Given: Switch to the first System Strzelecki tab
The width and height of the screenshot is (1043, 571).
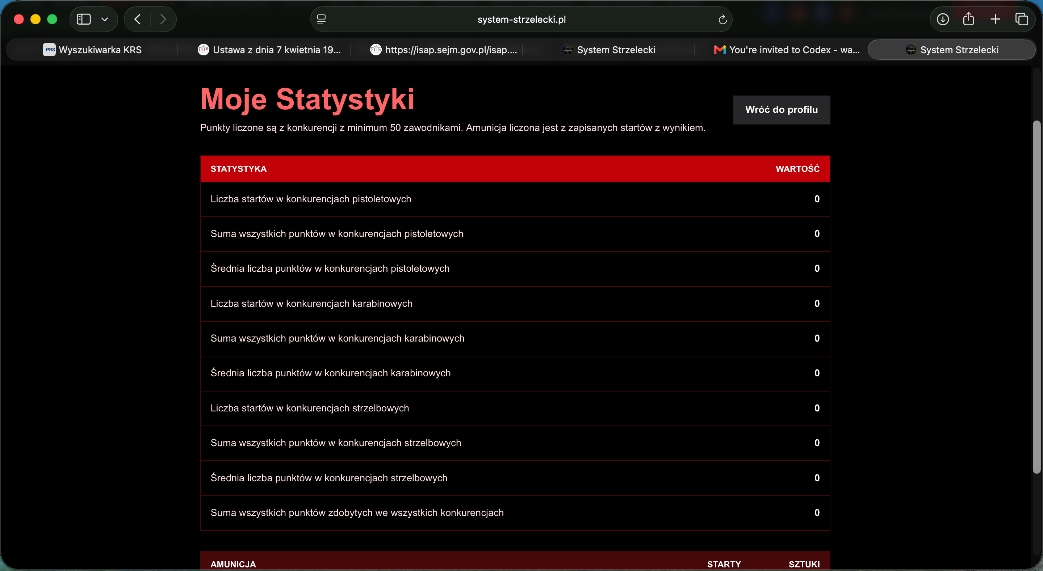Looking at the screenshot, I should (x=608, y=50).
